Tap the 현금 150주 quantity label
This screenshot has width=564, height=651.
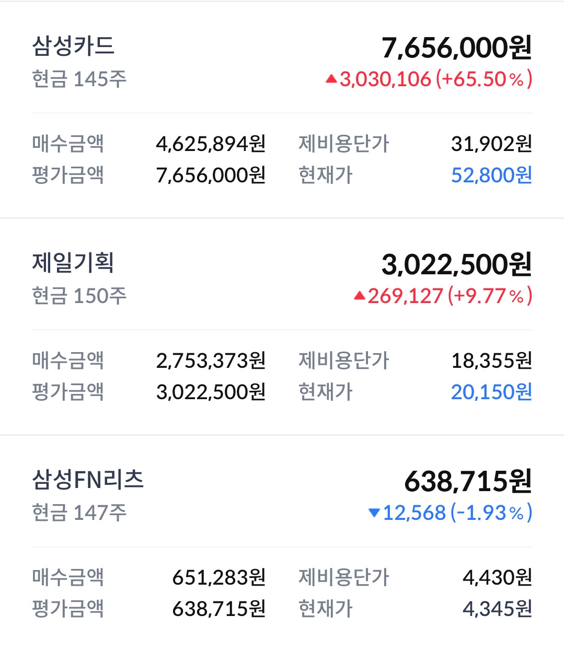pos(79,296)
